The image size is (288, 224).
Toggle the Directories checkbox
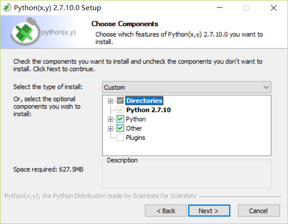[120, 101]
